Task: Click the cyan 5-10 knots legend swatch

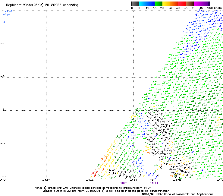Action: pyautogui.click(x=143, y=4)
